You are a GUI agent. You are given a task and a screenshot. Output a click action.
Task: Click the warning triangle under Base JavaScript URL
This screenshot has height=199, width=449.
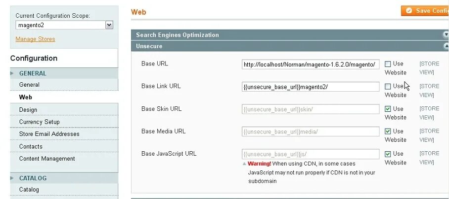(x=244, y=164)
